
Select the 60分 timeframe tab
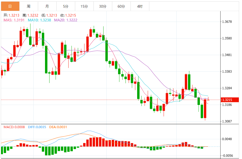121,6
